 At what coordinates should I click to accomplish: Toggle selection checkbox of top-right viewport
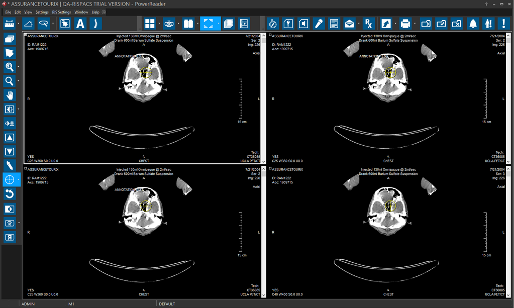tap(270, 36)
